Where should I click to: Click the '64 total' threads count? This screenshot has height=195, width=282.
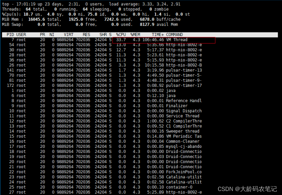pyautogui.click(x=36, y=9)
